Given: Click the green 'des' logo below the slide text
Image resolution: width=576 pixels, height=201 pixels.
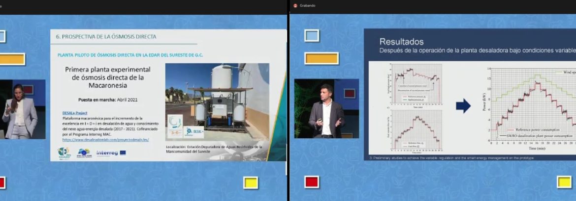Looking at the screenshot, I should point(64,152).
